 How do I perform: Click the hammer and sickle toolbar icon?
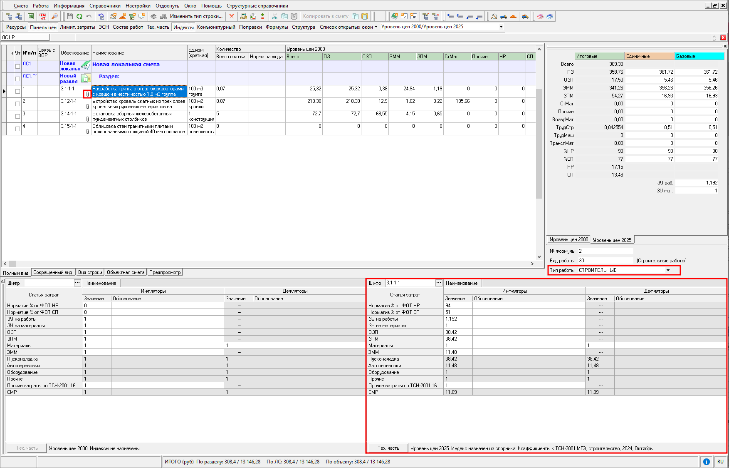494,16
